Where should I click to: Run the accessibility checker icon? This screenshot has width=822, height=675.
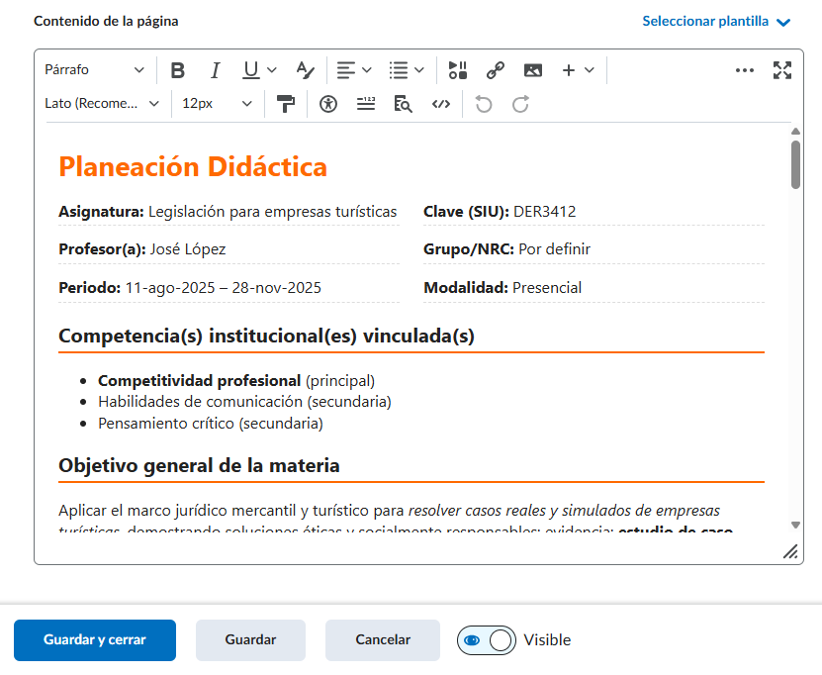point(328,104)
